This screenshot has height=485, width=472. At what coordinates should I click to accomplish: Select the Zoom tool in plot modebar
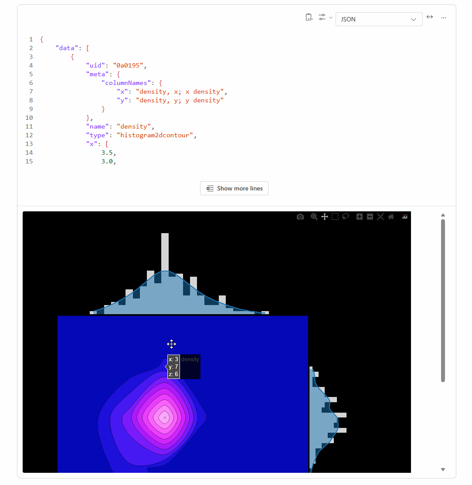tap(314, 217)
